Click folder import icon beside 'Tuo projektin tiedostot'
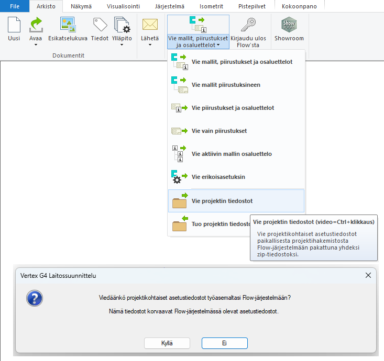 pos(180,223)
